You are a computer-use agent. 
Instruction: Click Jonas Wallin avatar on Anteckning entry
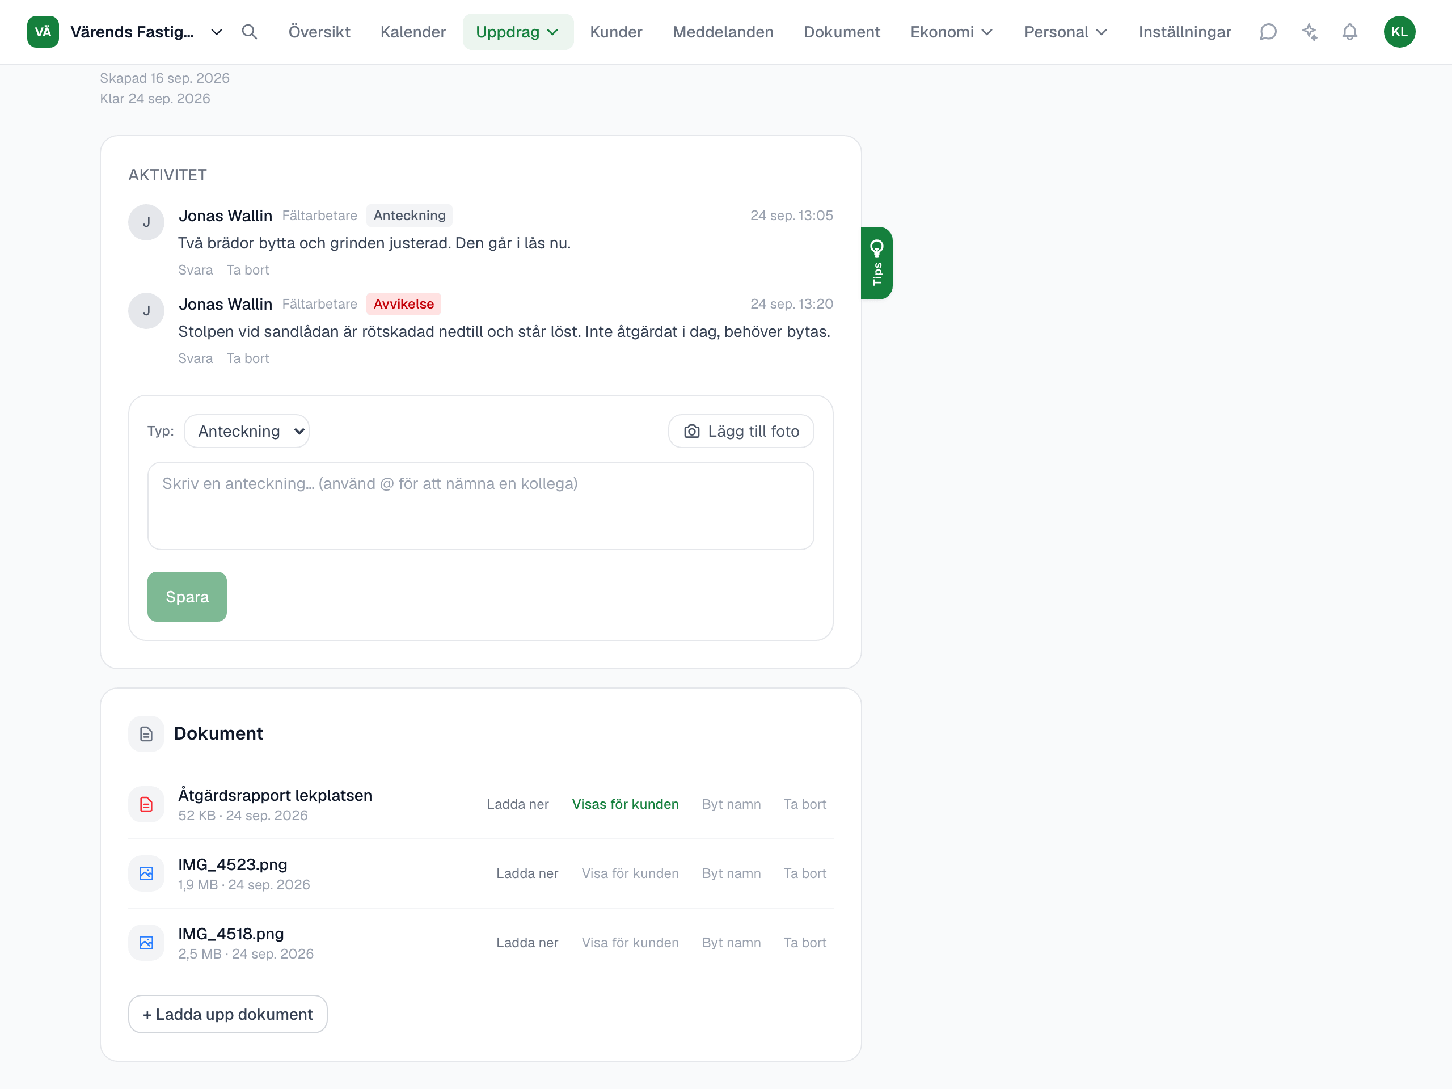tap(146, 222)
